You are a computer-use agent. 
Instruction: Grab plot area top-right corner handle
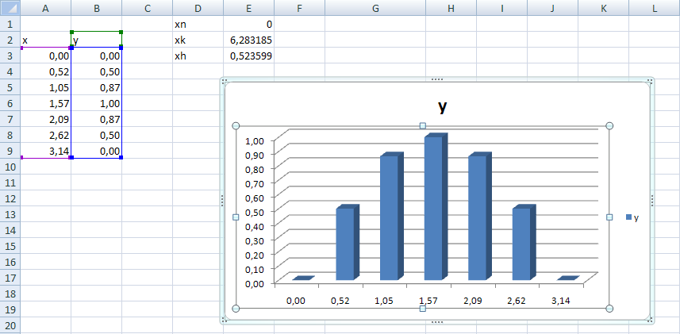tap(609, 126)
